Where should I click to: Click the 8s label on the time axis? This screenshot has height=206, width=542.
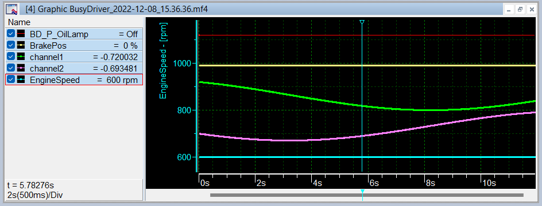click(431, 183)
